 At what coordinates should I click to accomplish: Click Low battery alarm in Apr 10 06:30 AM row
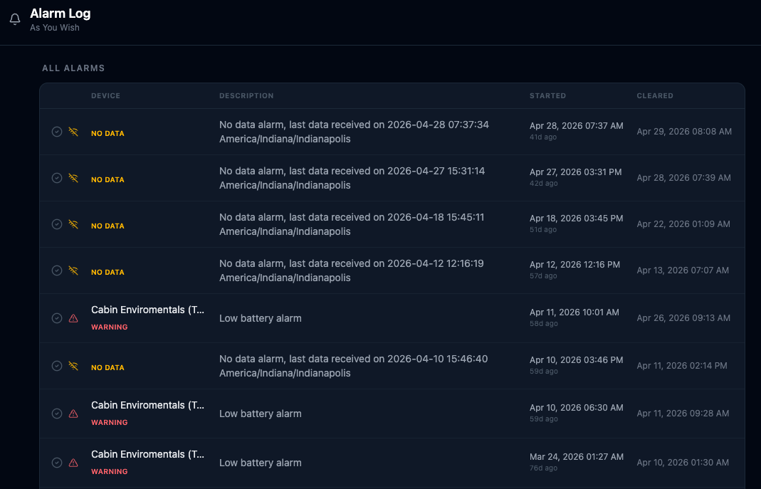pos(261,414)
